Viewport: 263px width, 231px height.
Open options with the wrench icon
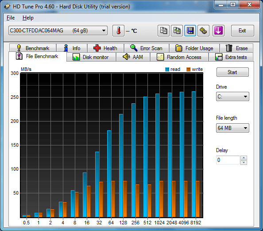tap(203, 31)
